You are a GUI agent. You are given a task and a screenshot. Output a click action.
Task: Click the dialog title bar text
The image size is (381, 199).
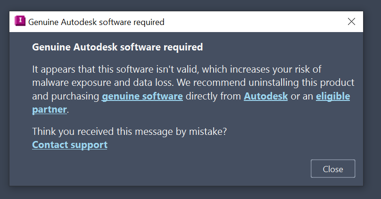pos(96,22)
